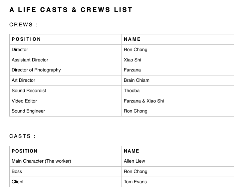The image size is (243, 195).
Task: Click the 'Client' position cell
Action: 18,182
